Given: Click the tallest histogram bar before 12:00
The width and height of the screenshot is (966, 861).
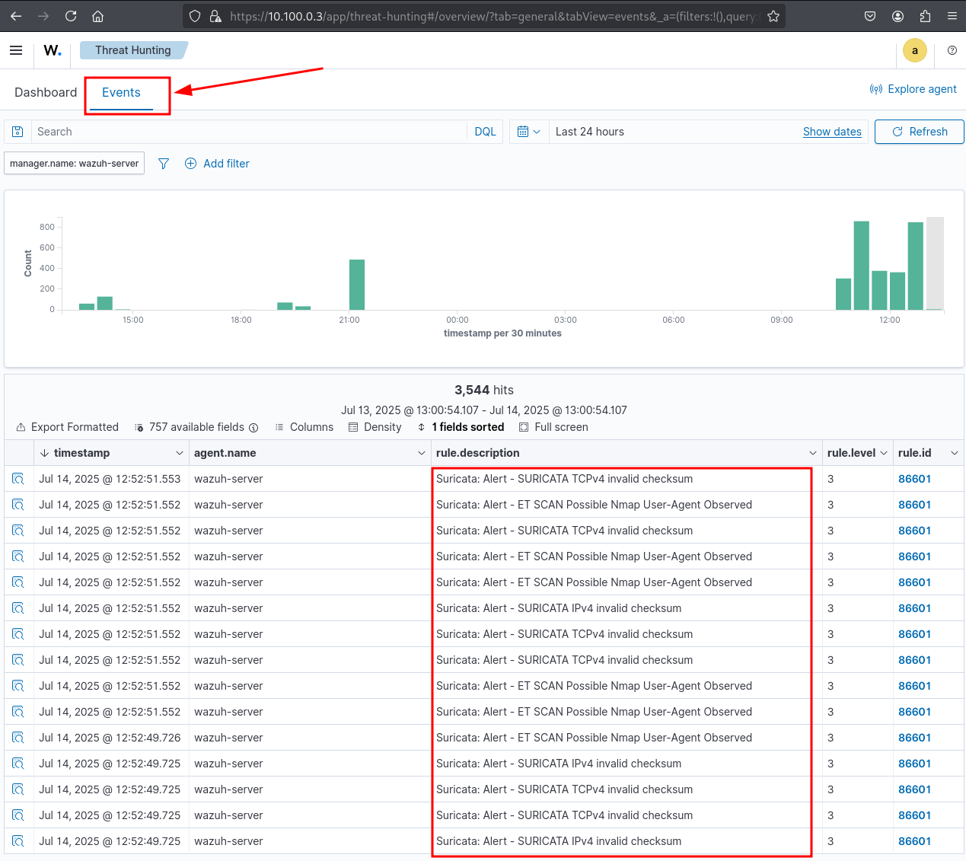Looking at the screenshot, I should tap(862, 266).
